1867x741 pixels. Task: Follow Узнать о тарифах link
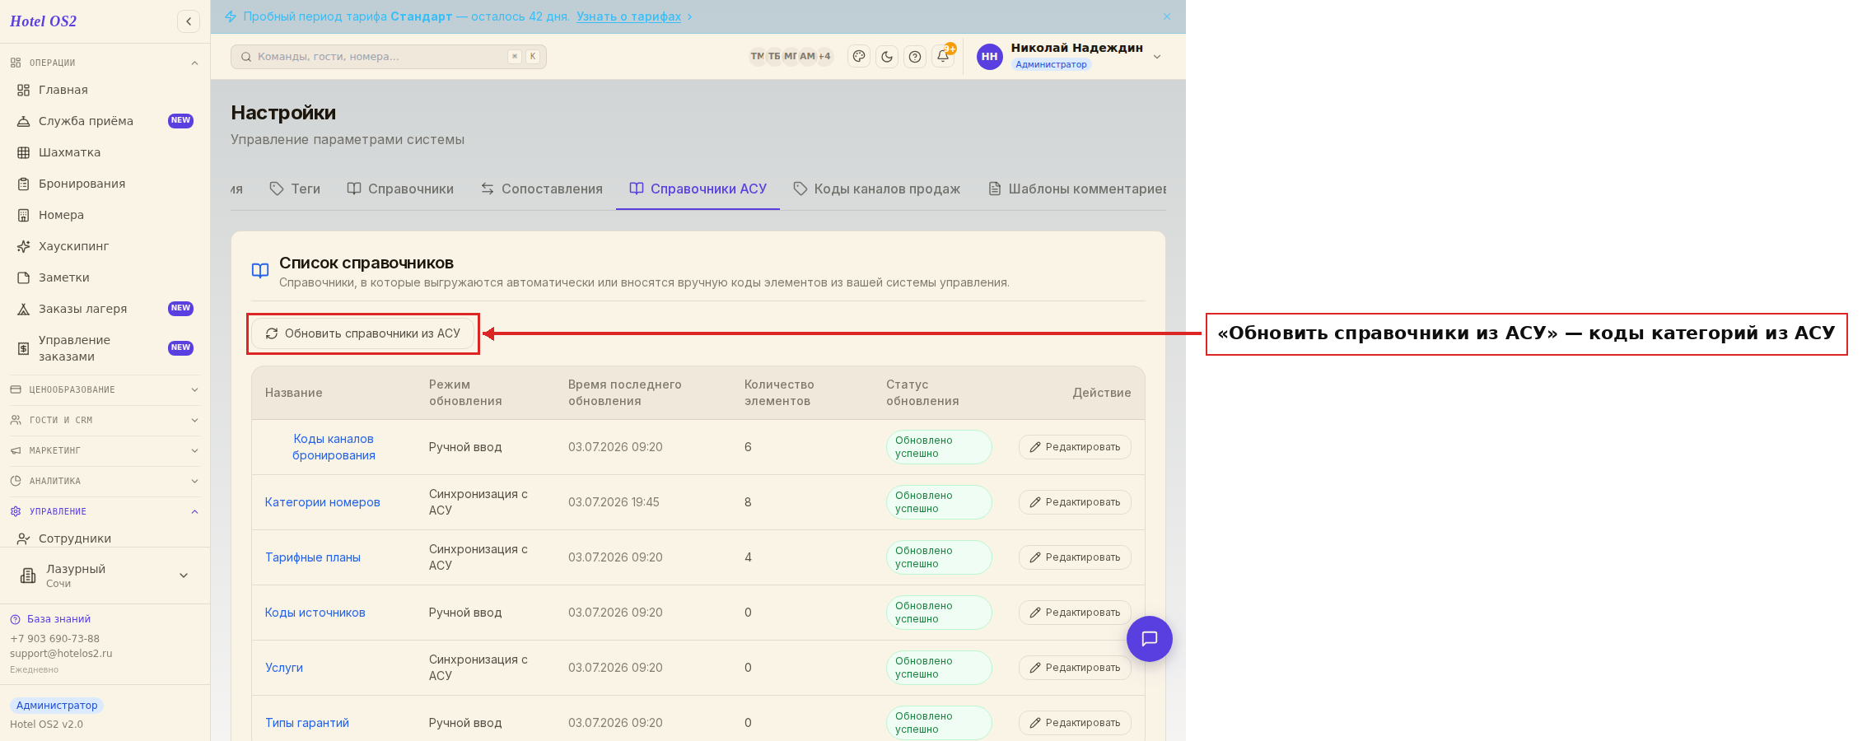tap(628, 16)
